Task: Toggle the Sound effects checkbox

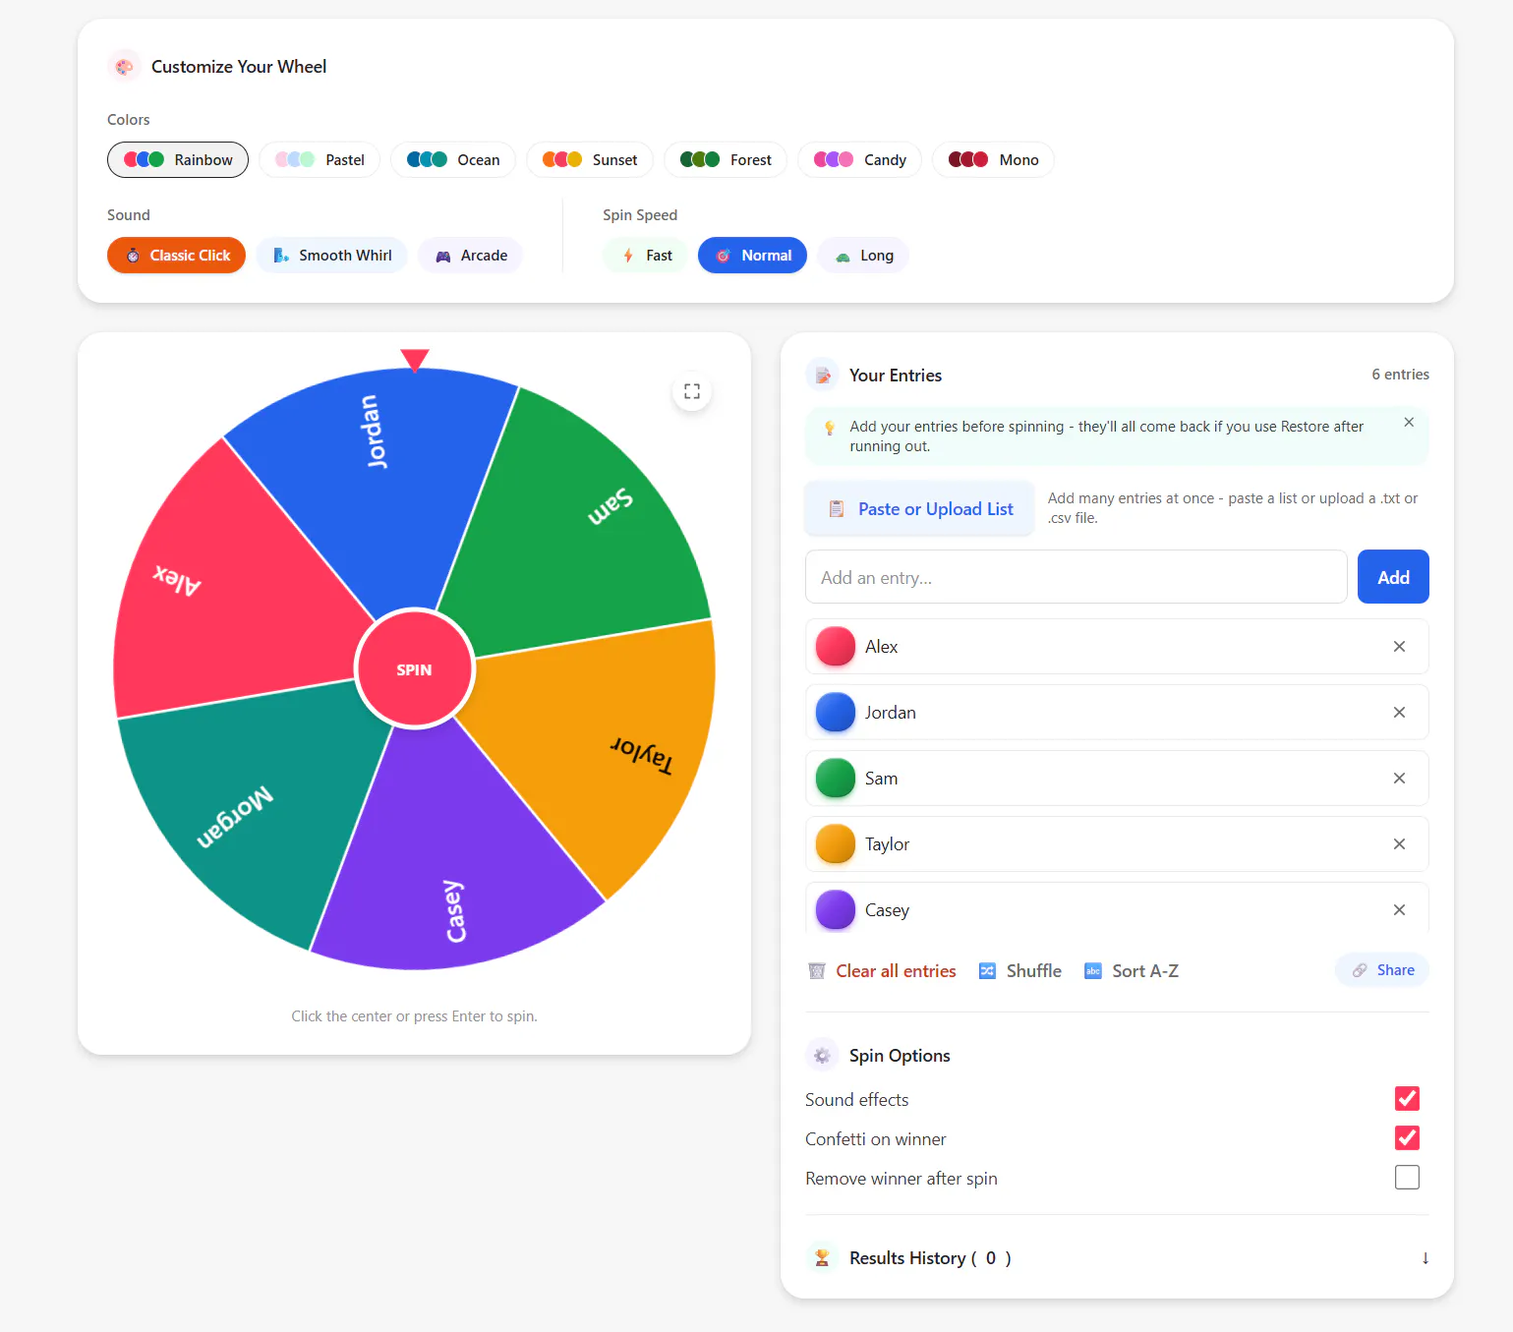Action: point(1407,1098)
